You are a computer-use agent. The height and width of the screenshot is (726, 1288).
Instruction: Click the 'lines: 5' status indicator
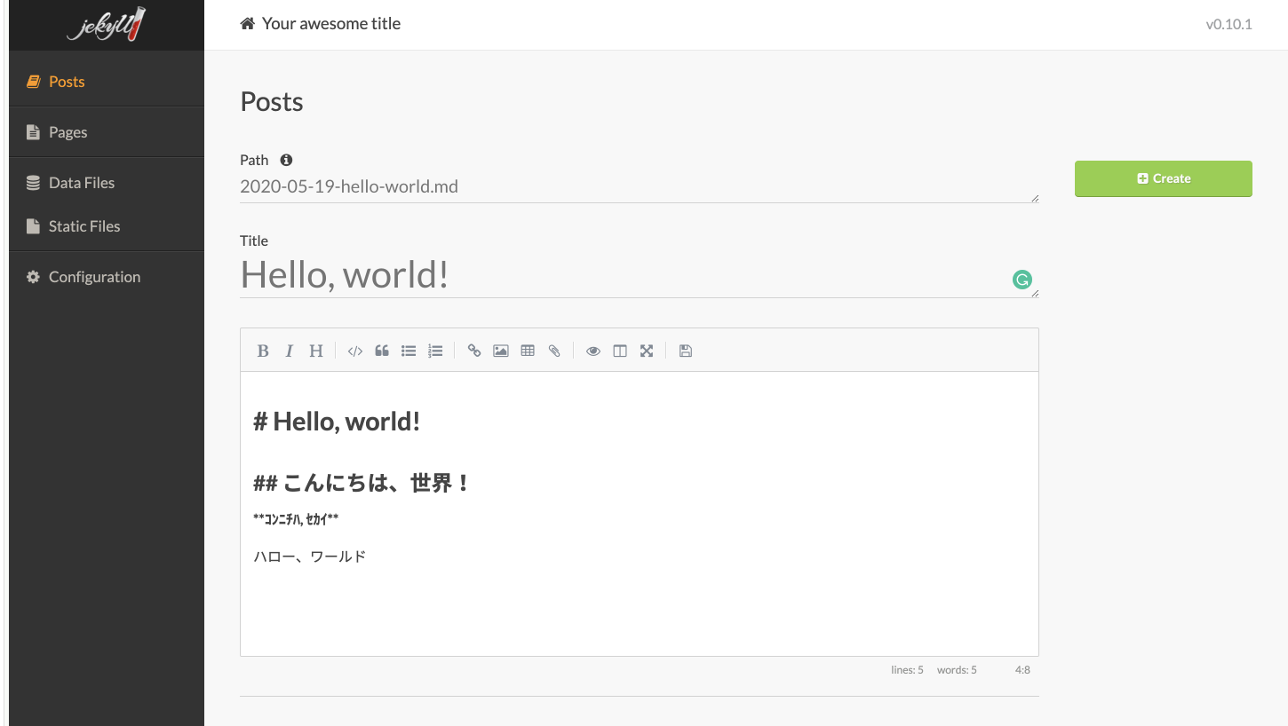pos(907,670)
